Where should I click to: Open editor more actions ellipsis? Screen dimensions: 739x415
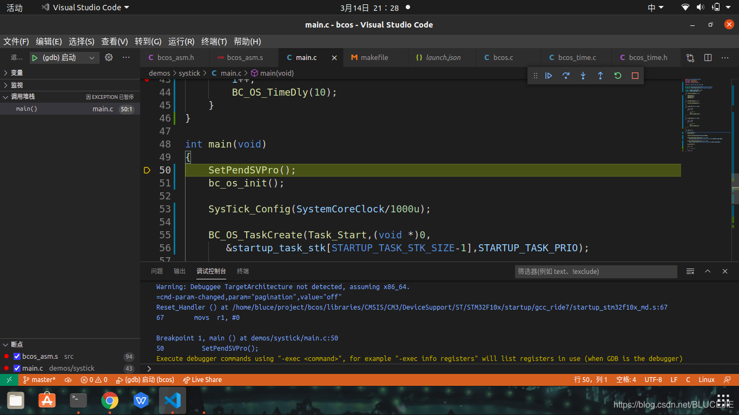tap(725, 57)
